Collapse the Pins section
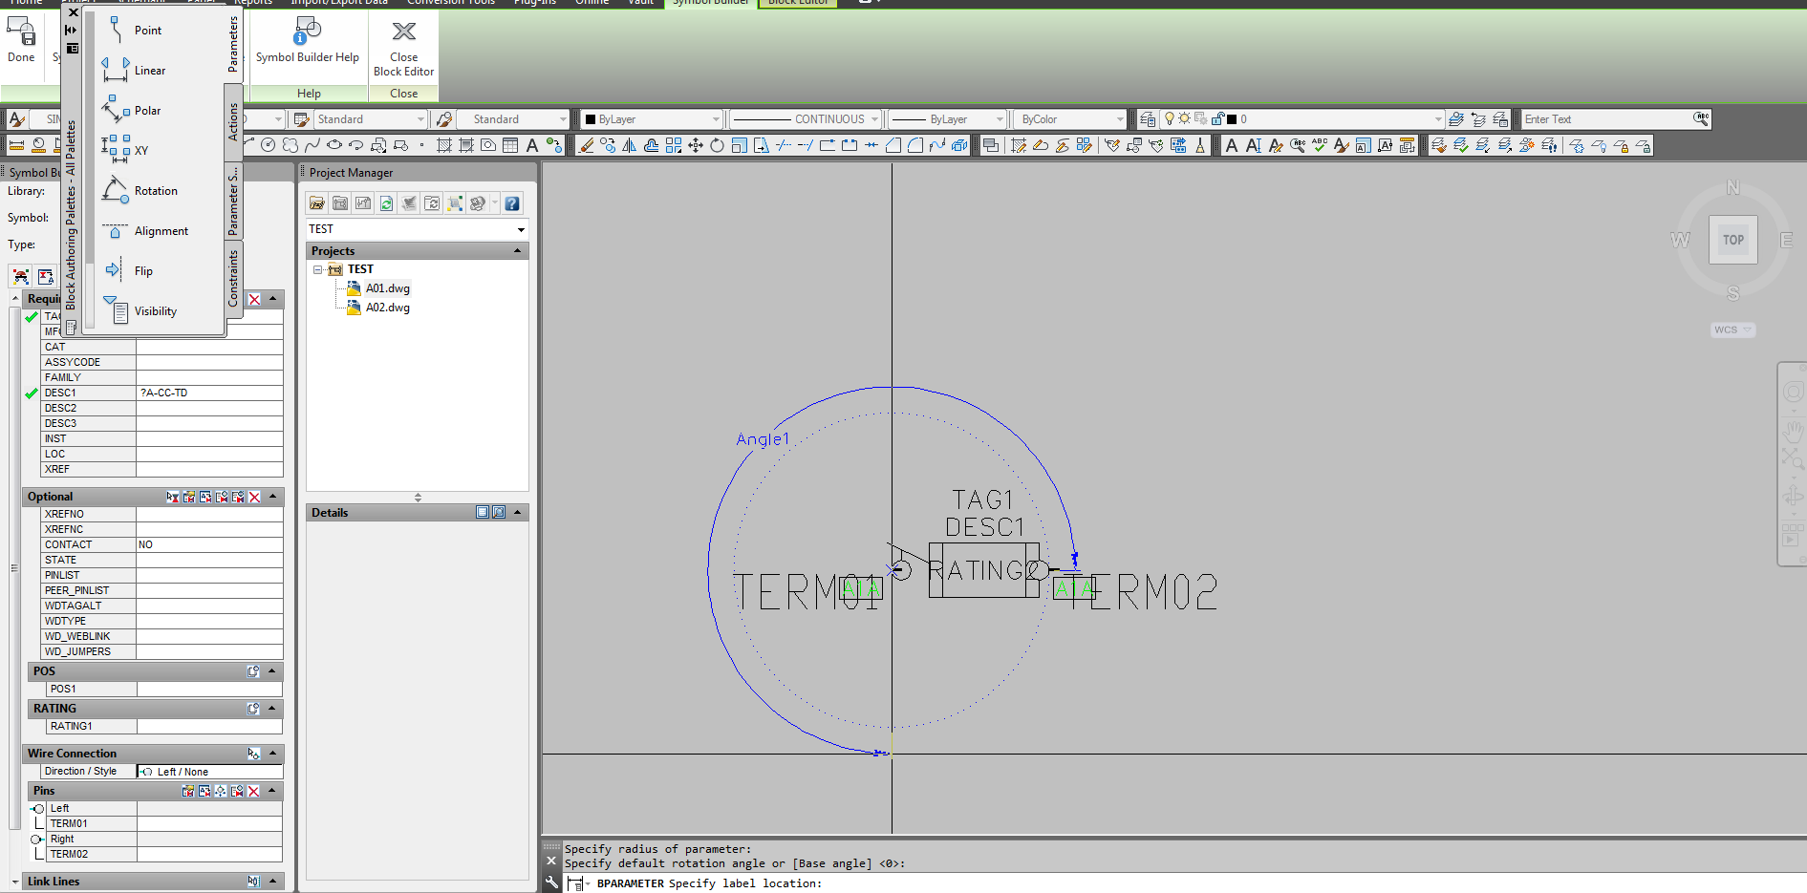The height and width of the screenshot is (893, 1807). (273, 791)
